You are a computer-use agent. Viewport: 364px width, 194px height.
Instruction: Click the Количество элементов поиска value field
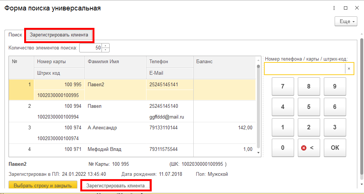(x=91, y=48)
